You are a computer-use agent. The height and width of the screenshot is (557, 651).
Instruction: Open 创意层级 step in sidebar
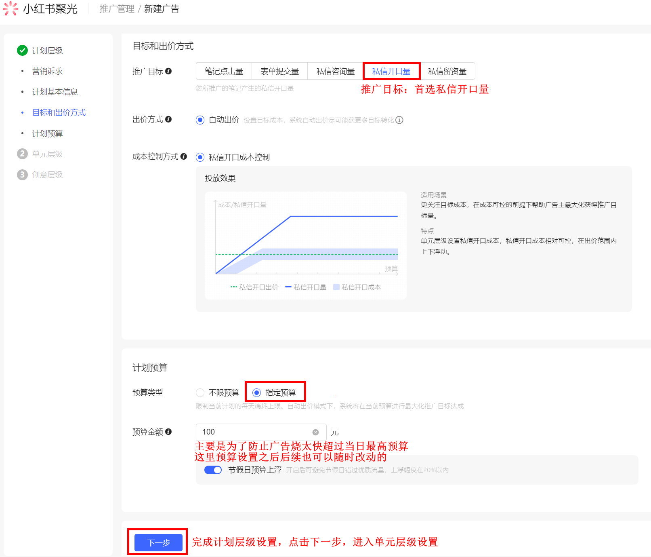coord(47,175)
